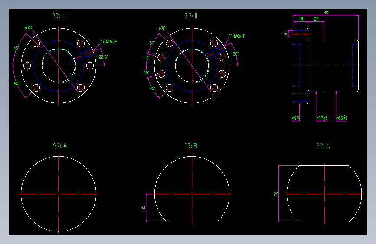Image resolution: width=376 pixels, height=244 pixels.
Task: Select the upper 15° angle label
Action: pyautogui.click(x=147, y=58)
